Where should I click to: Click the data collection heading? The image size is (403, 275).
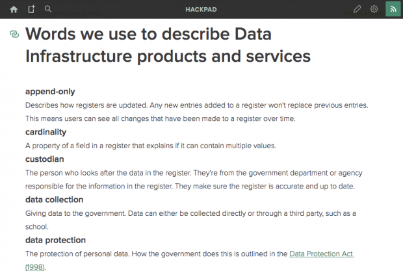click(54, 200)
